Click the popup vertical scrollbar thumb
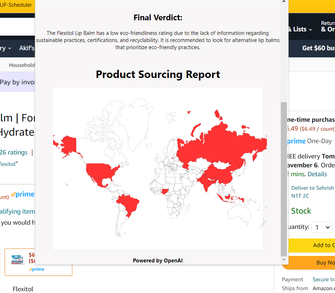This screenshot has width=335, height=293. tap(284, 179)
